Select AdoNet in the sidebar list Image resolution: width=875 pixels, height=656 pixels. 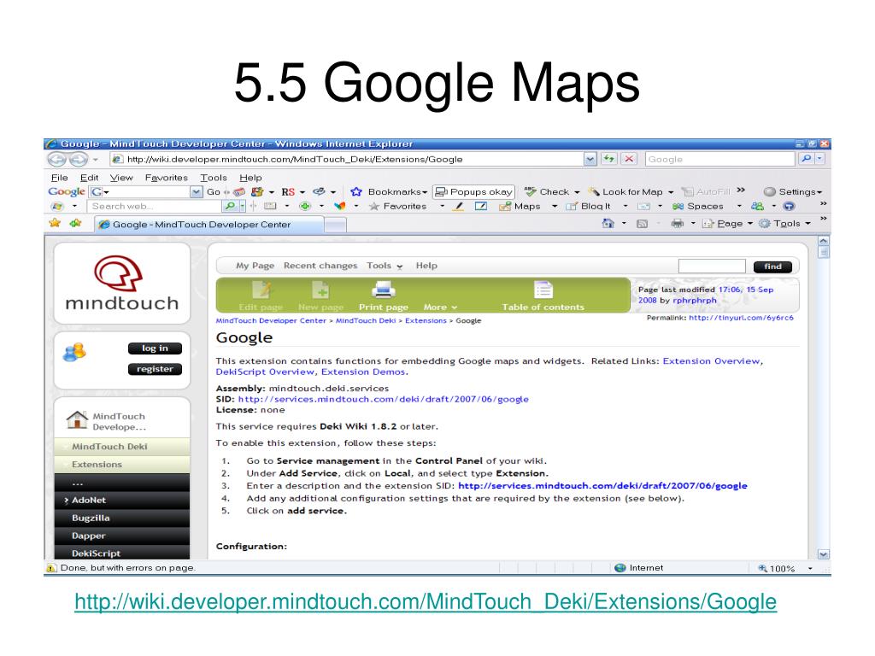click(x=122, y=500)
